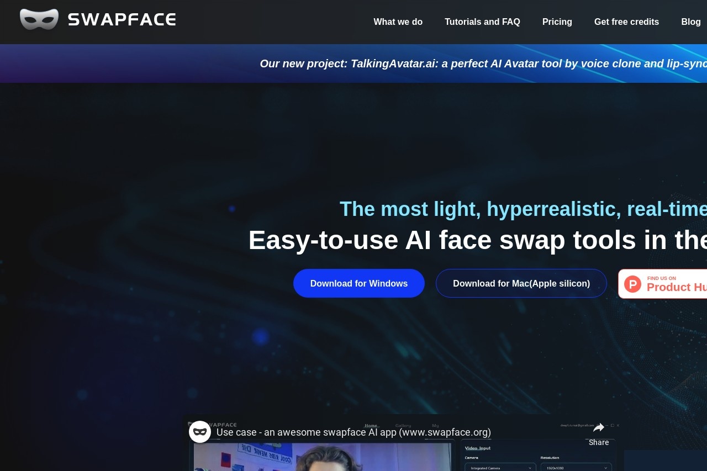The width and height of the screenshot is (707, 471).
Task: Click the 'Easy-to-use AI face swap tools' heading
Action: (x=478, y=240)
